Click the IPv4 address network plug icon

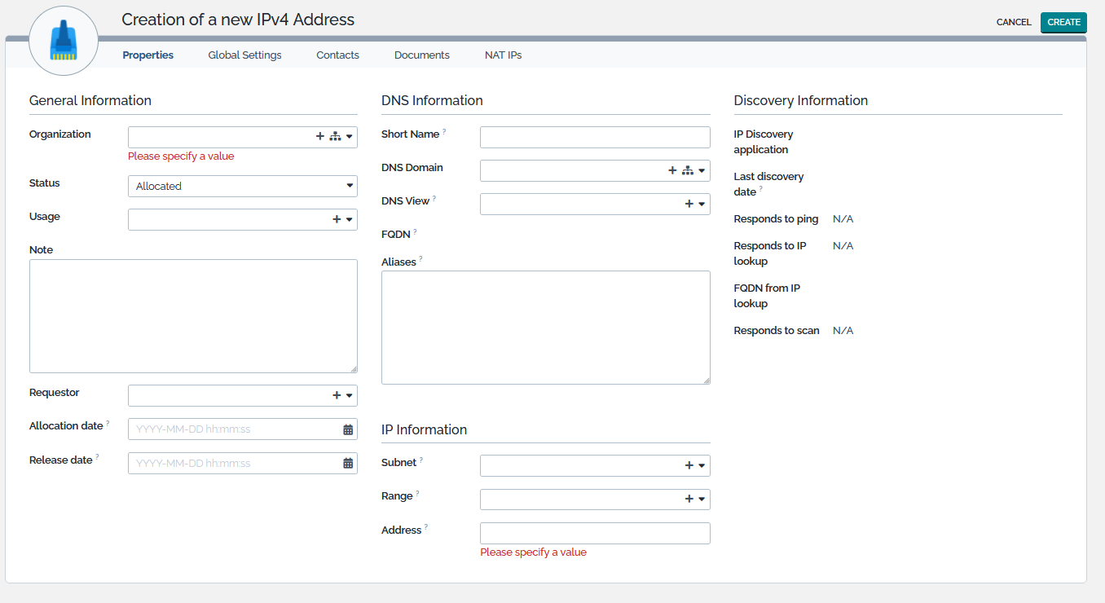point(64,41)
